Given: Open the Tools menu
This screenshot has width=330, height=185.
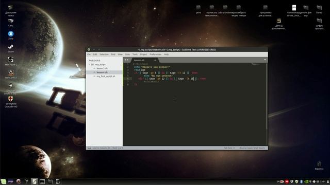Looking at the screenshot, I should pyautogui.click(x=135, y=54).
